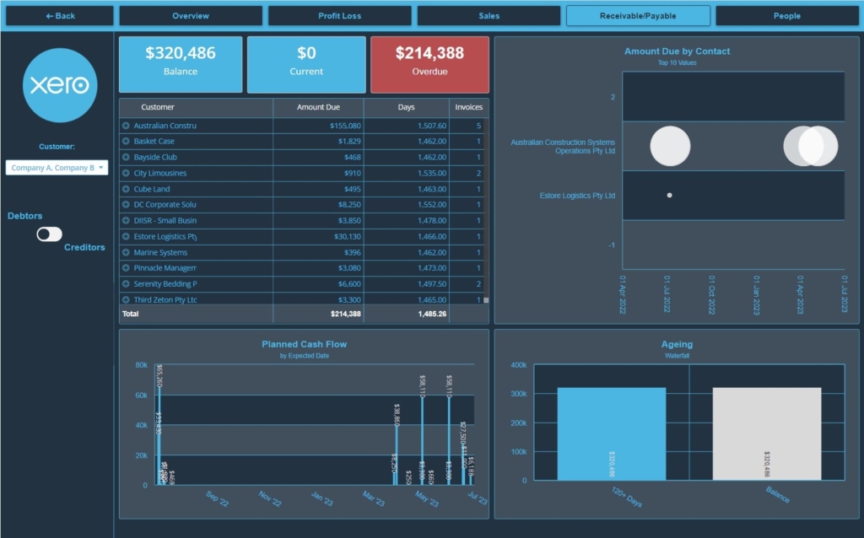Expand the Australian Constru customer row
The width and height of the screenshot is (864, 538).
tap(126, 126)
